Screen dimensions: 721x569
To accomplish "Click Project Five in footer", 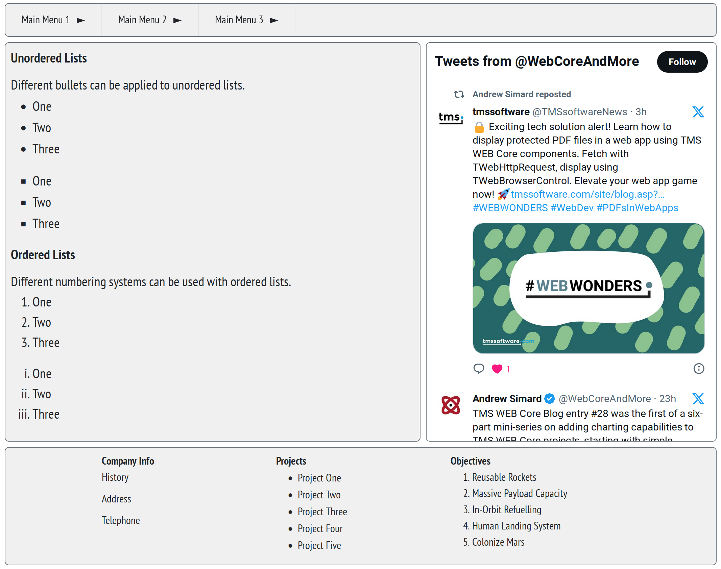I will (319, 546).
